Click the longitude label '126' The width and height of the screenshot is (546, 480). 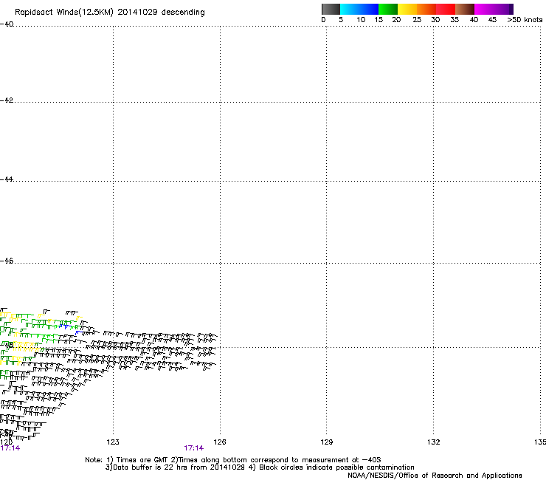tap(220, 442)
